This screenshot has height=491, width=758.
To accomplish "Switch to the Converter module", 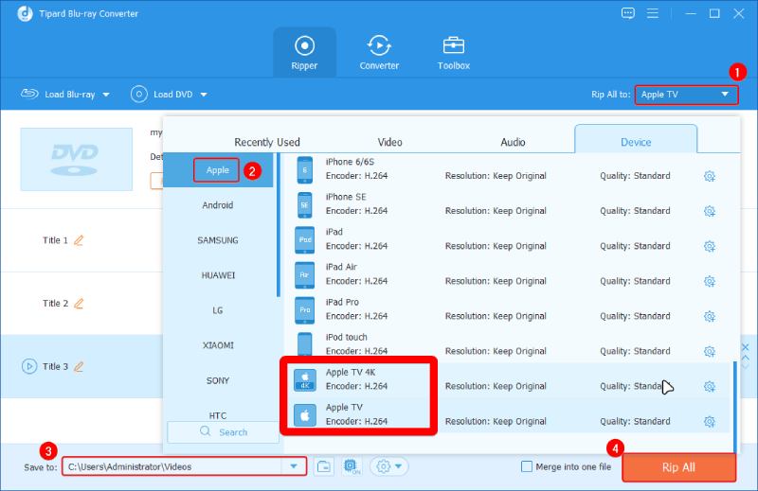I will [379, 53].
